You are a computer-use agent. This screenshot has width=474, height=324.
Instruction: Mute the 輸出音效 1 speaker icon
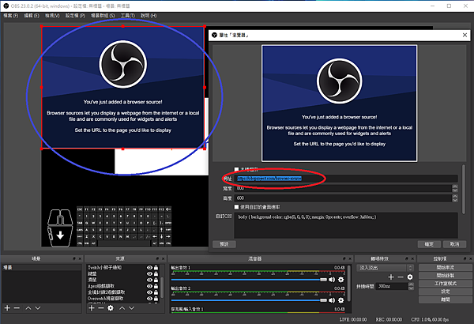pyautogui.click(x=332, y=280)
